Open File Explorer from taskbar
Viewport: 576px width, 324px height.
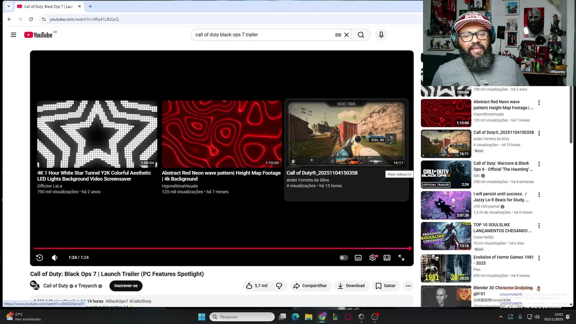pyautogui.click(x=309, y=317)
